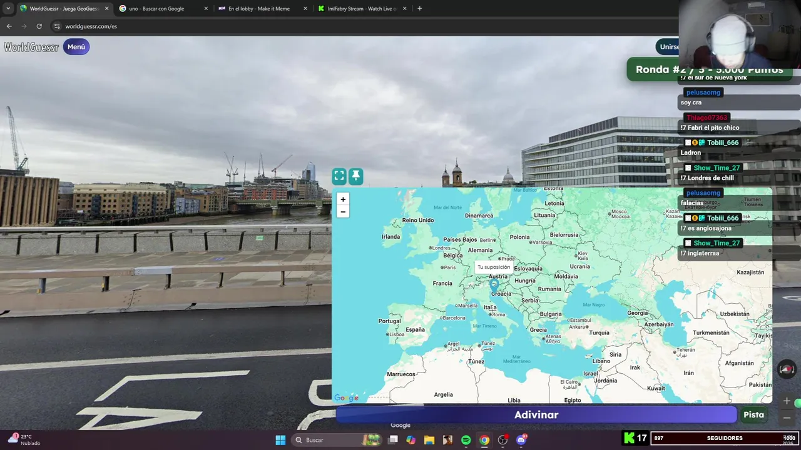Screen dimensions: 801x450
Task: Zoom out the Street View panorama
Action: tap(787, 417)
